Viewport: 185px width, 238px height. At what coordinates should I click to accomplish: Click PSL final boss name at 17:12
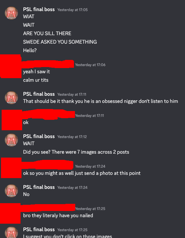(x=39, y=136)
